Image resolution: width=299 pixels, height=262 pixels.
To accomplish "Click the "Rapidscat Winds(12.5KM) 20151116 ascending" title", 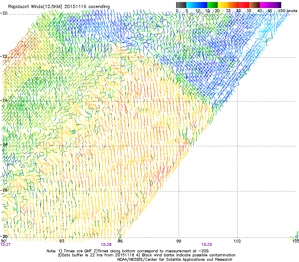I will (x=59, y=6).
